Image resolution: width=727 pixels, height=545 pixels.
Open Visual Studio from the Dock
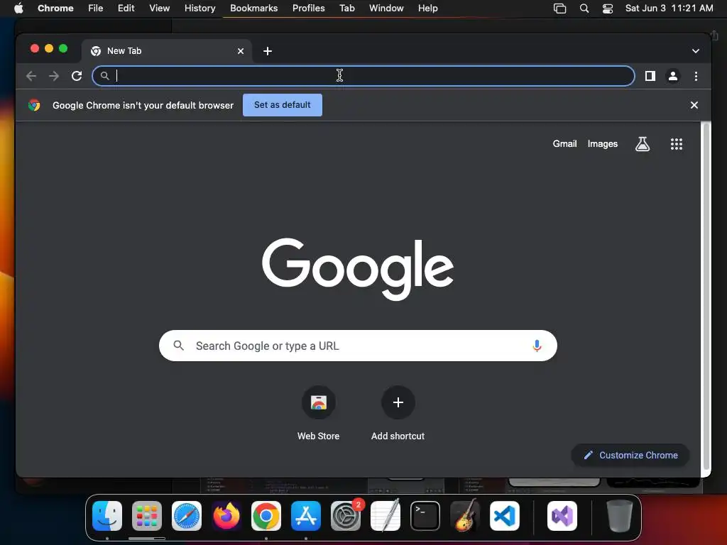[562, 516]
